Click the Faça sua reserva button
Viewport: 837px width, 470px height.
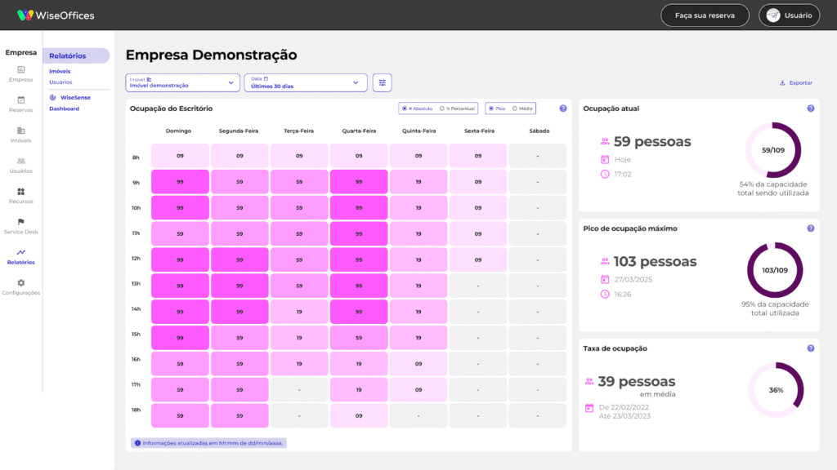click(705, 15)
